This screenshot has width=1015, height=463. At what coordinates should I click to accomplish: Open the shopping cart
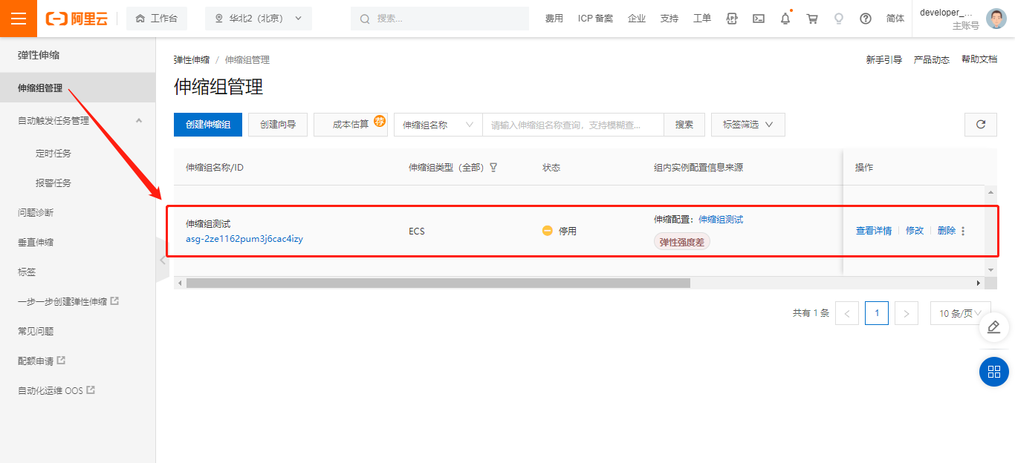(812, 19)
